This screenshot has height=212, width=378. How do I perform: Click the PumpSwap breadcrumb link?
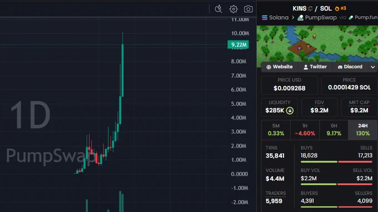321,18
